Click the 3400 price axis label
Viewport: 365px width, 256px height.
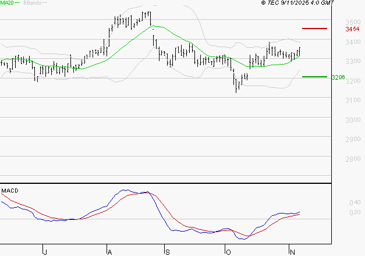pos(353,42)
